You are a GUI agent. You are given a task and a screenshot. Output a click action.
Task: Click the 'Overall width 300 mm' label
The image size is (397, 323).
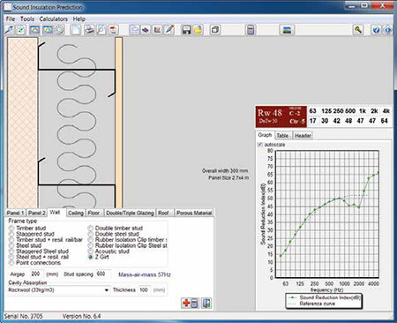click(x=225, y=171)
